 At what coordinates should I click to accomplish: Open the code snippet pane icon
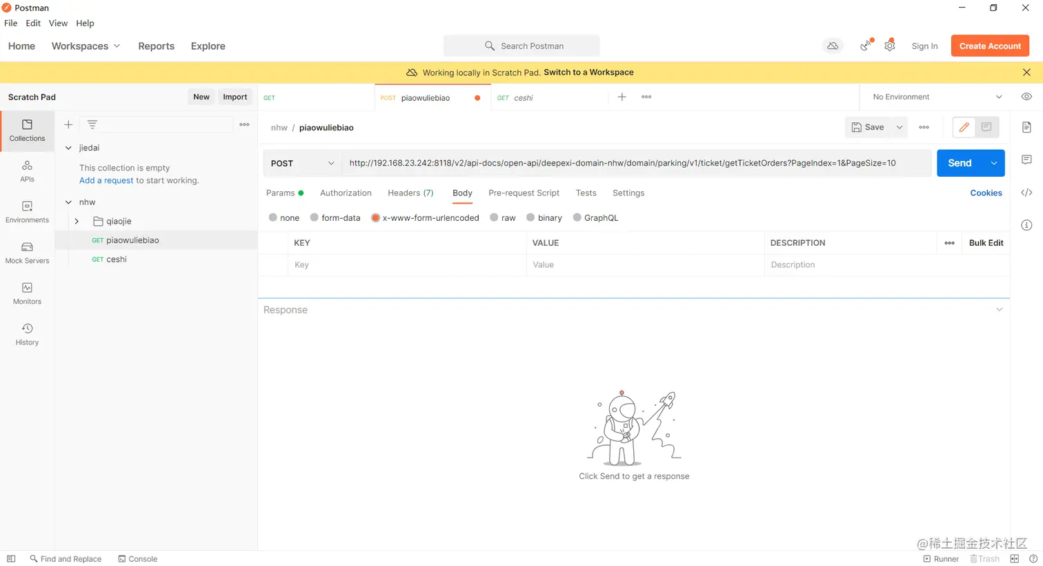coord(1026,193)
